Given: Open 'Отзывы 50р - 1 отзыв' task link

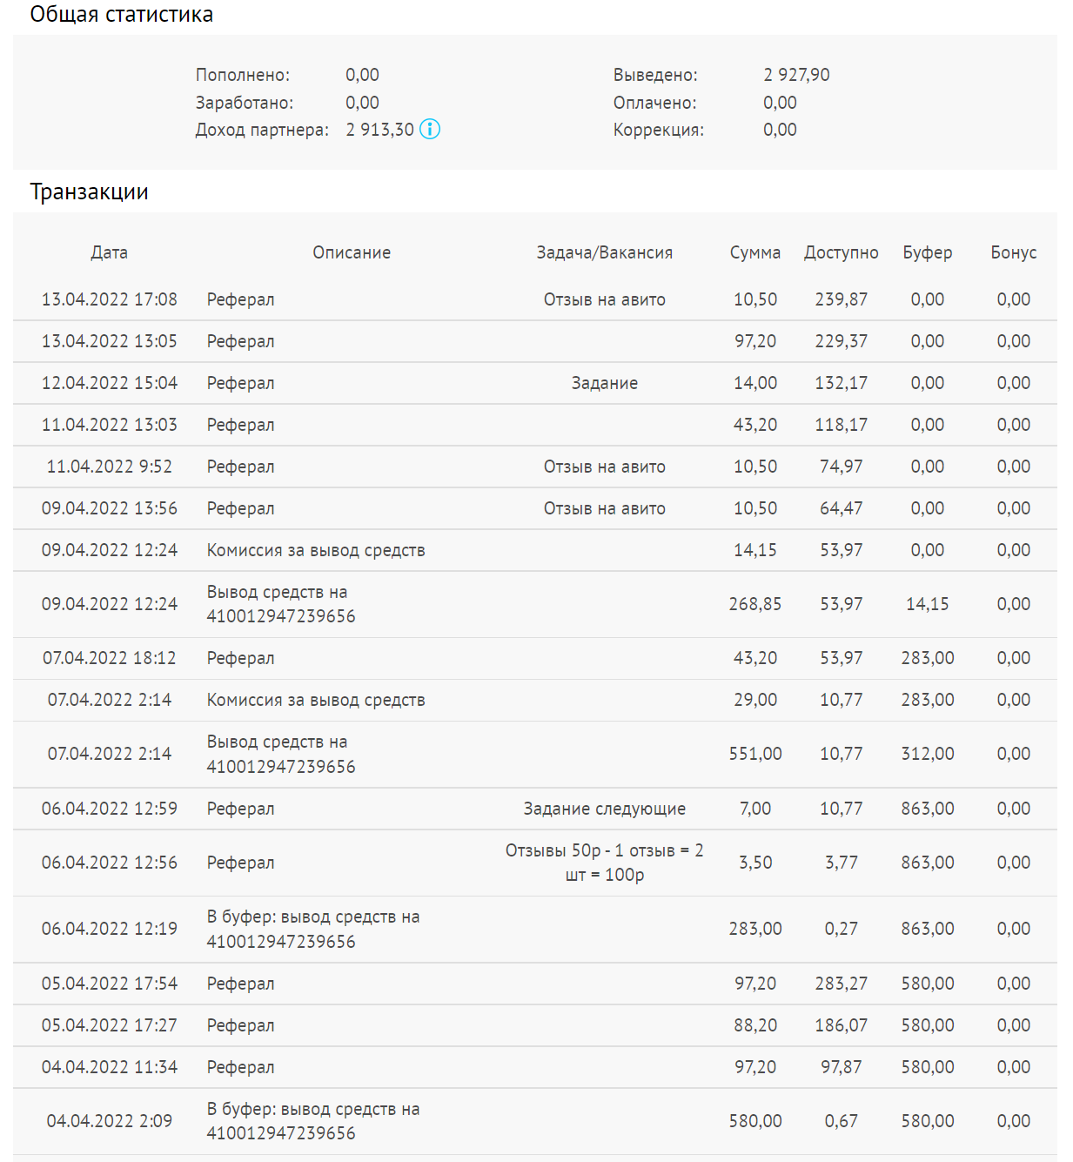Looking at the screenshot, I should [x=604, y=863].
